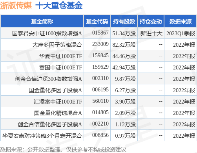The height and width of the screenshot is (153, 197).
Task: Select fund name 汇添富中证1000ETF
Action: pyautogui.click(x=58, y=102)
